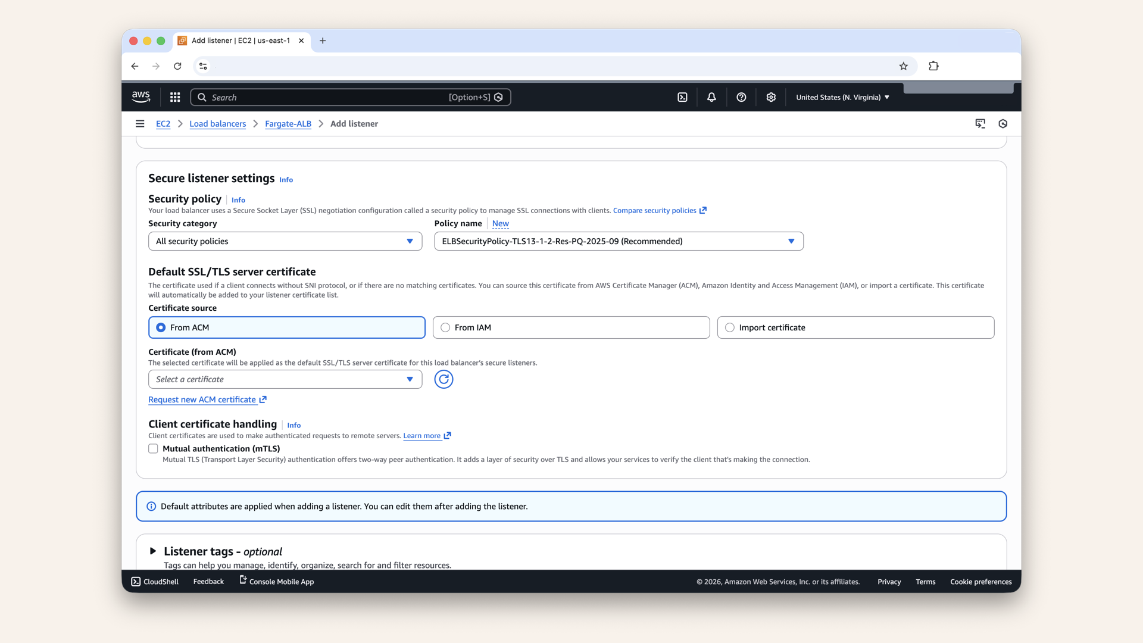Expand the Listener tags section

point(152,551)
